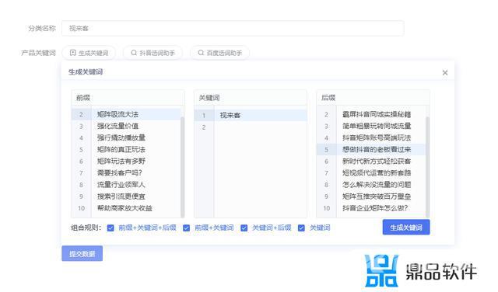Select prefix row 需要找客户吗?
The height and width of the screenshot is (292, 498).
126,173
